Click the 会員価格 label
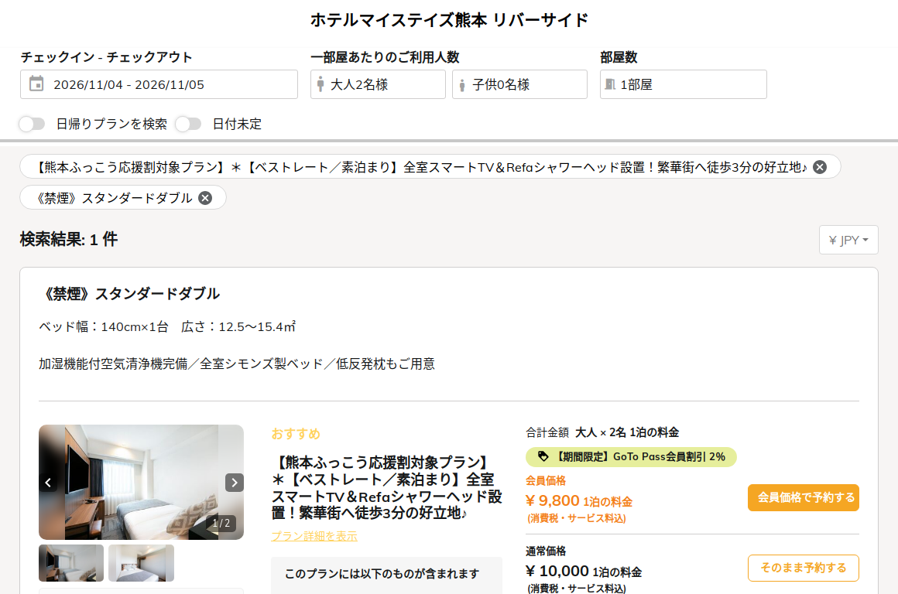The width and height of the screenshot is (898, 594). coord(545,481)
